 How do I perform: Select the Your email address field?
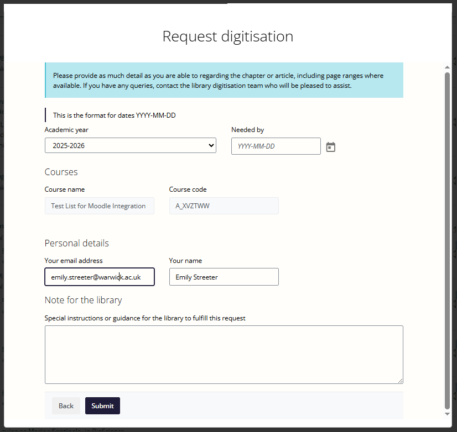(x=99, y=277)
